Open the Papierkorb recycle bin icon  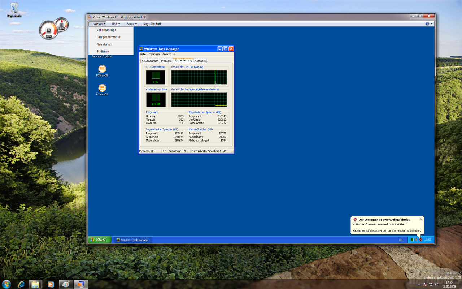[x=14, y=10]
